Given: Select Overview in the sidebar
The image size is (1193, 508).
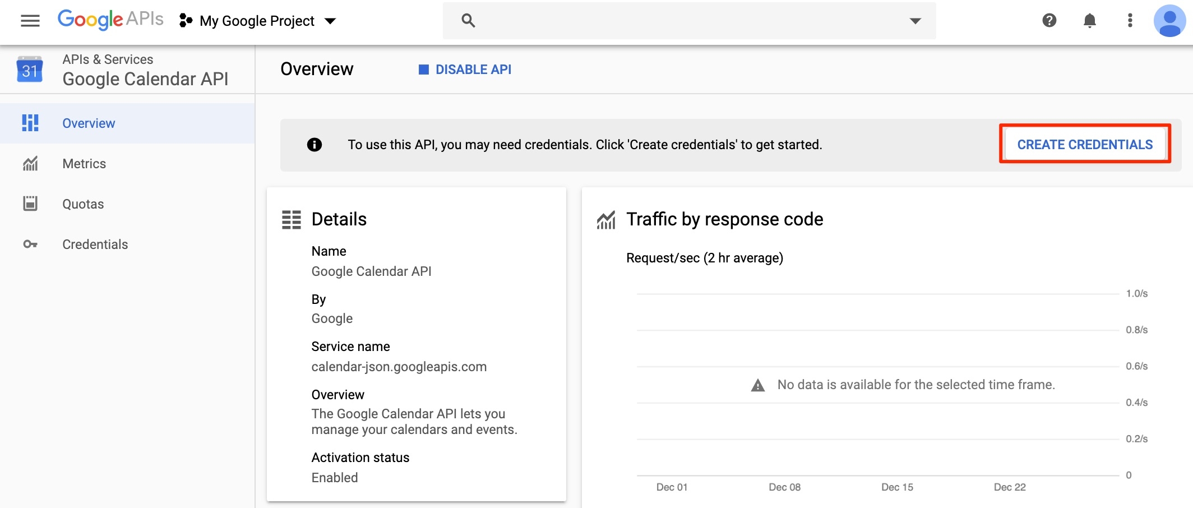Looking at the screenshot, I should point(89,123).
